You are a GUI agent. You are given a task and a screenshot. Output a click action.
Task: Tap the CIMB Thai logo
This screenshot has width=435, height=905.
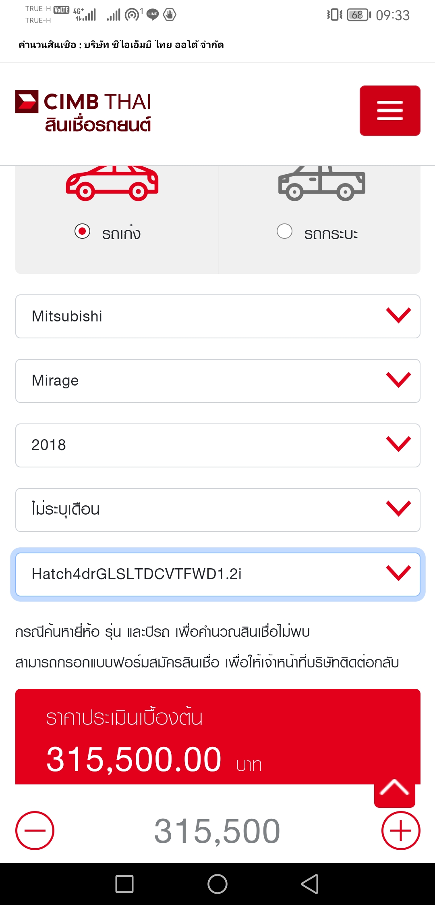pos(83,111)
